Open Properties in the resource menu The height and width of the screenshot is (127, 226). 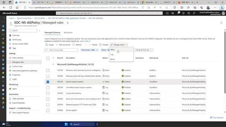point(16,75)
